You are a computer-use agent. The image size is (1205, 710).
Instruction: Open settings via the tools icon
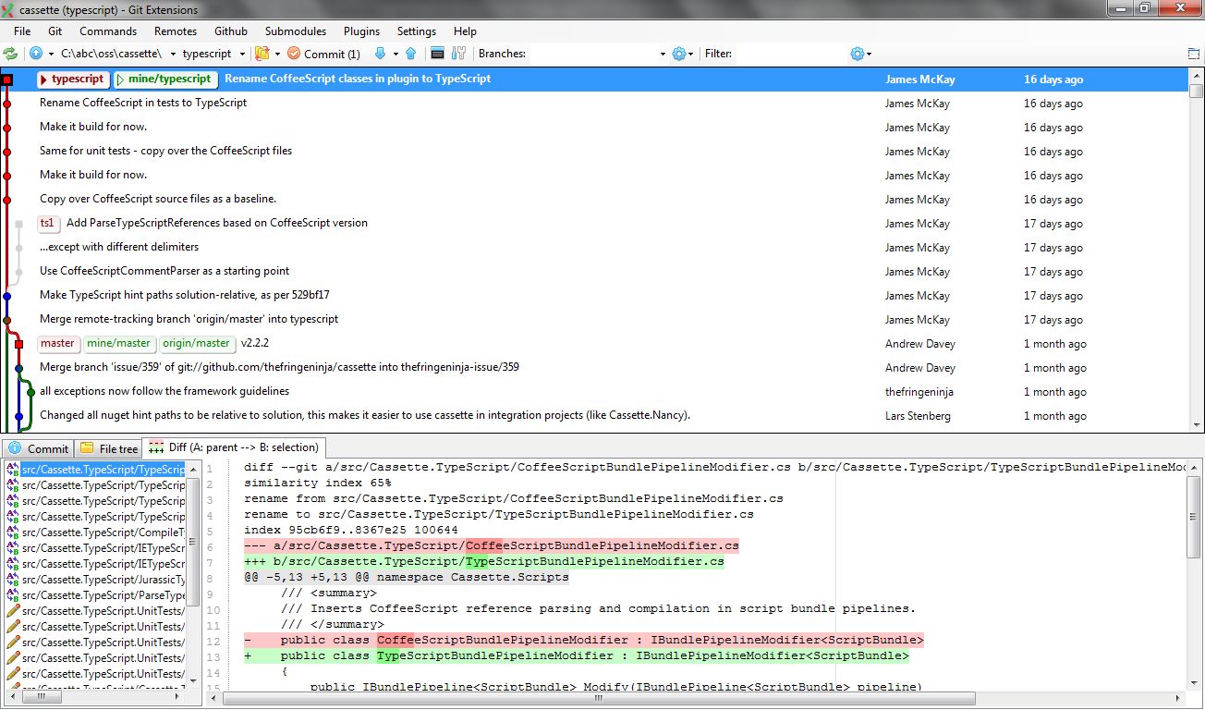coord(458,54)
